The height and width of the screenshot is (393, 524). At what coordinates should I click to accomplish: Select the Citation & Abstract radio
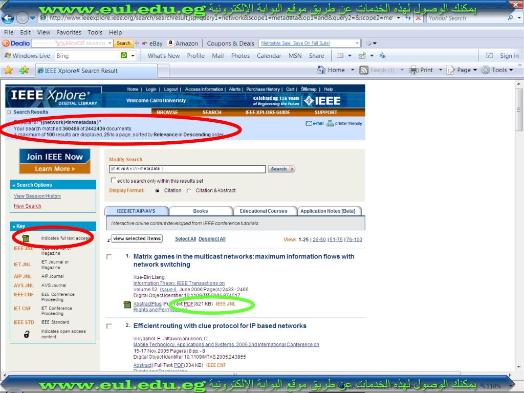(x=189, y=190)
